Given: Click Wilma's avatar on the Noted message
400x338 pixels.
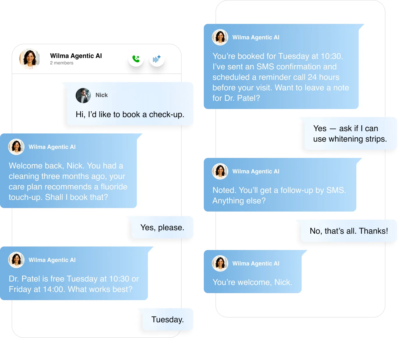Looking at the screenshot, I should click(220, 171).
